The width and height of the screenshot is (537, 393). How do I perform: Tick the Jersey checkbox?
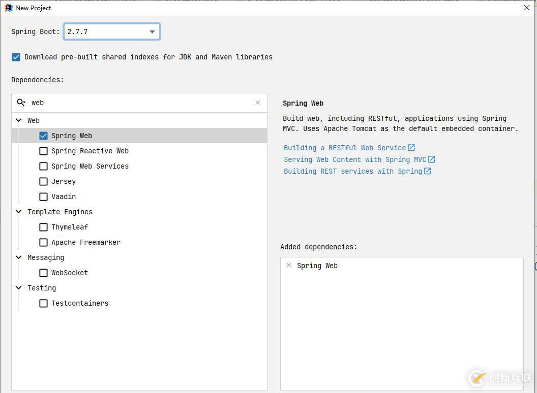[44, 181]
